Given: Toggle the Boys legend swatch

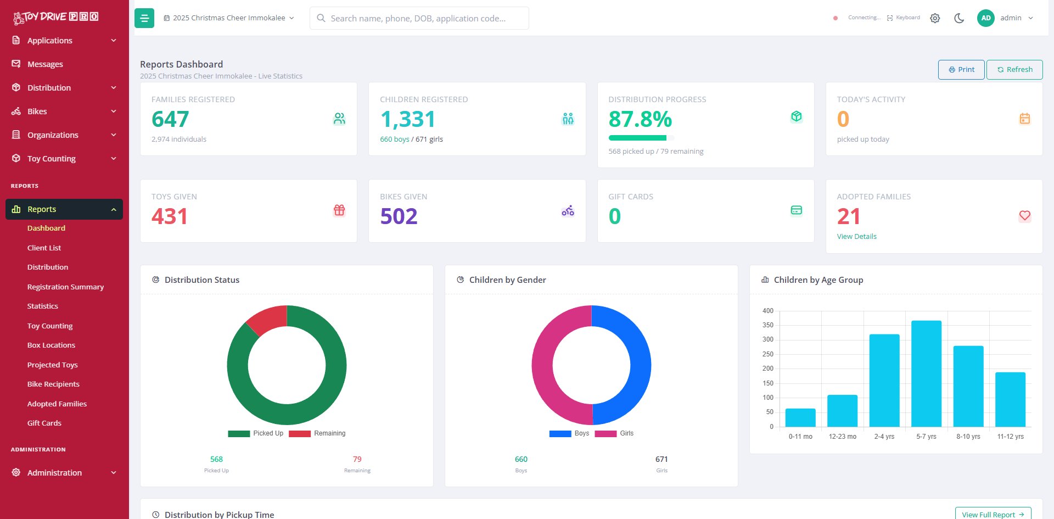Looking at the screenshot, I should 560,433.
